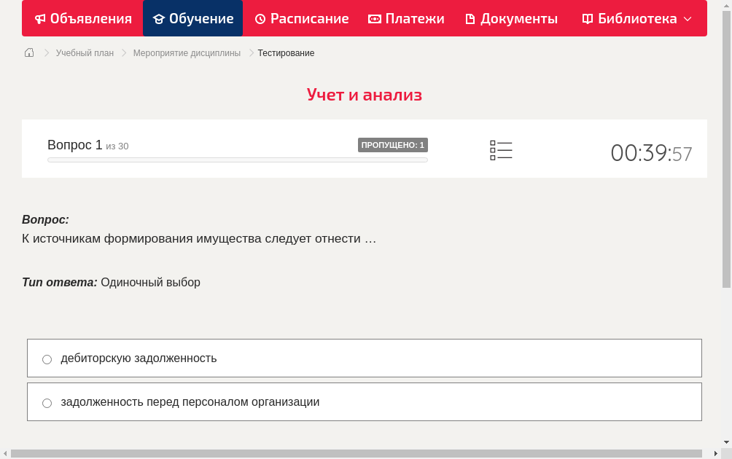Switch to the Платежи section
732x459 pixels.
coord(406,18)
